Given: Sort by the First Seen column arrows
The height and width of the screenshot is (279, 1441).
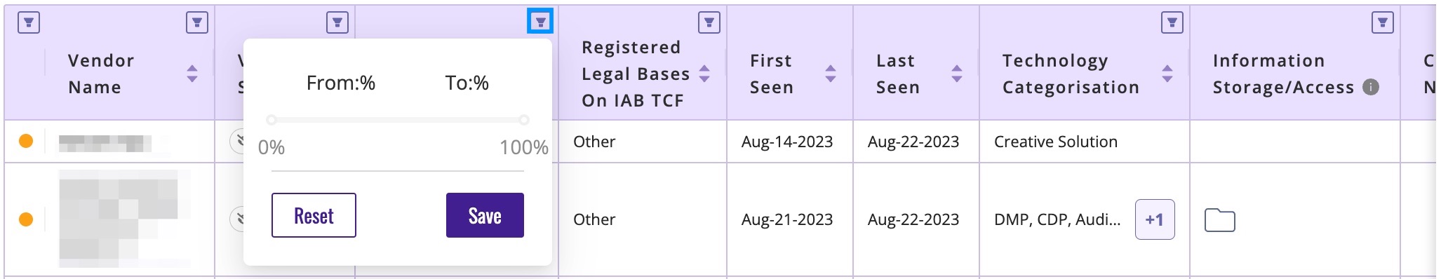Looking at the screenshot, I should coord(831,74).
